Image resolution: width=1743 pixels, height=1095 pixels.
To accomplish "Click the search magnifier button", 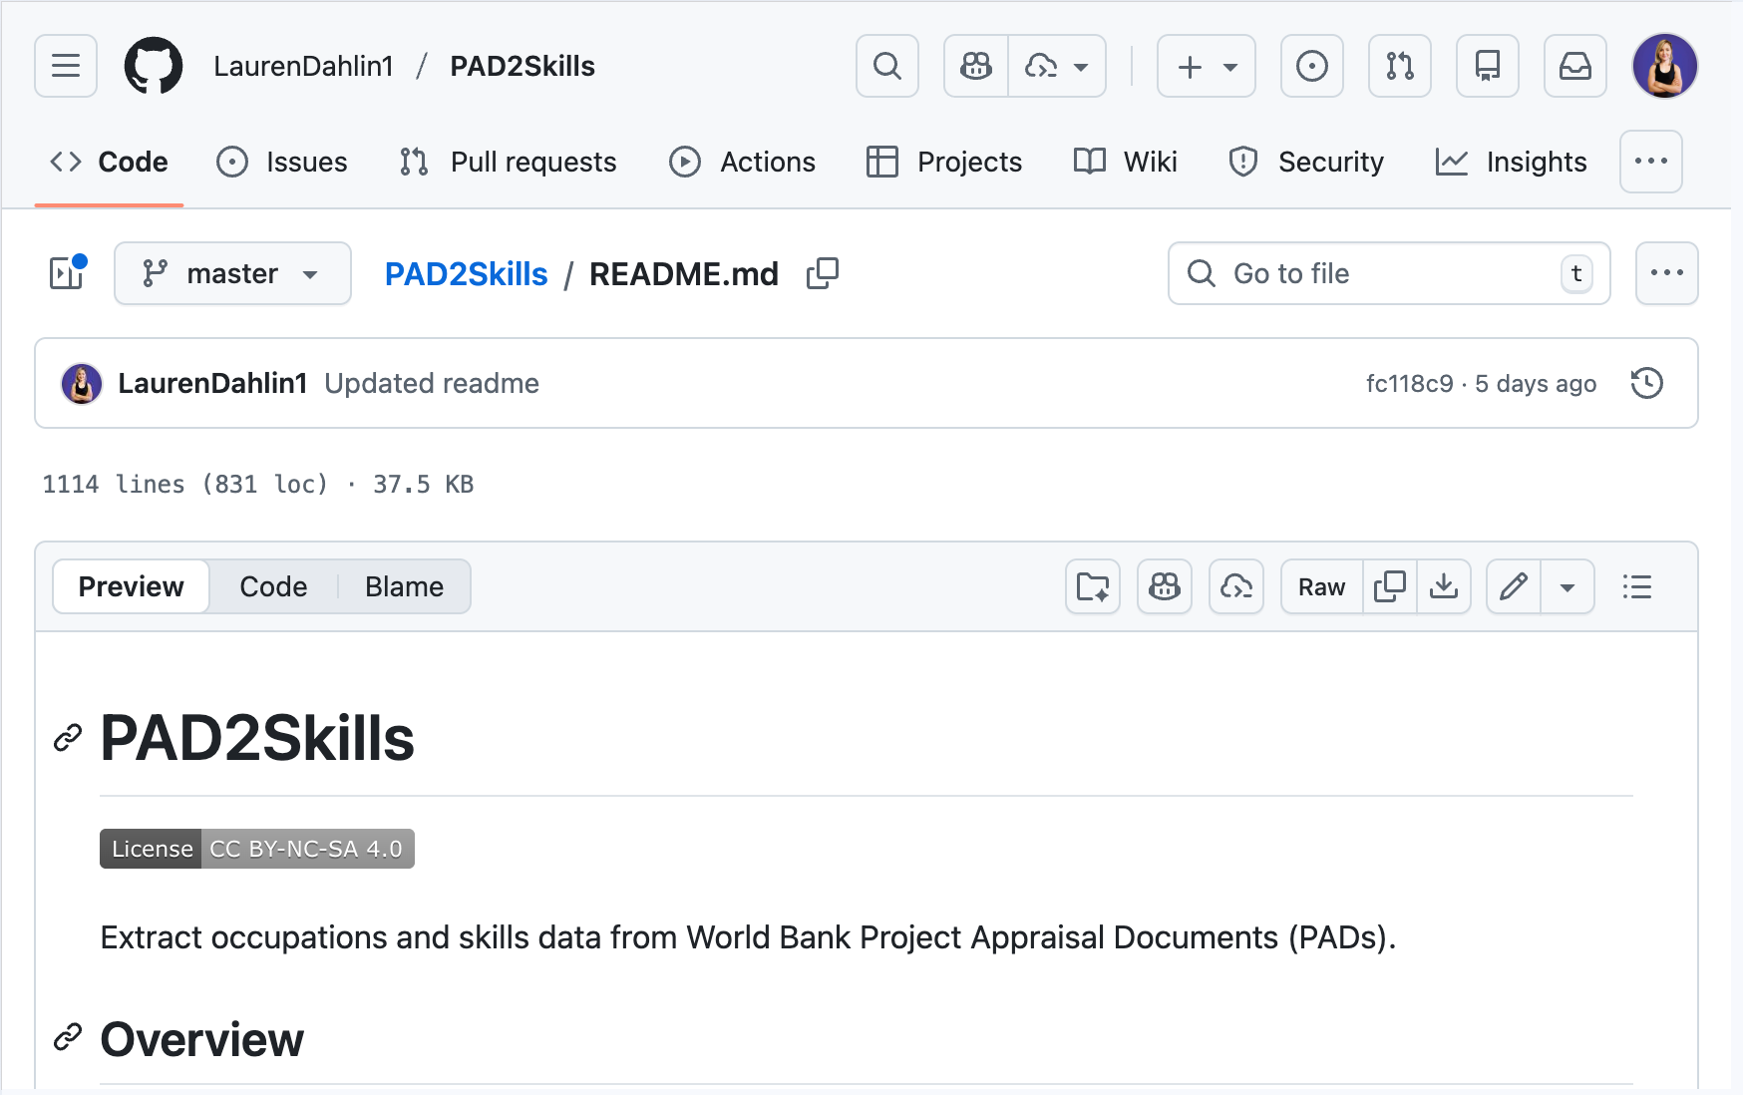I will coord(886,66).
